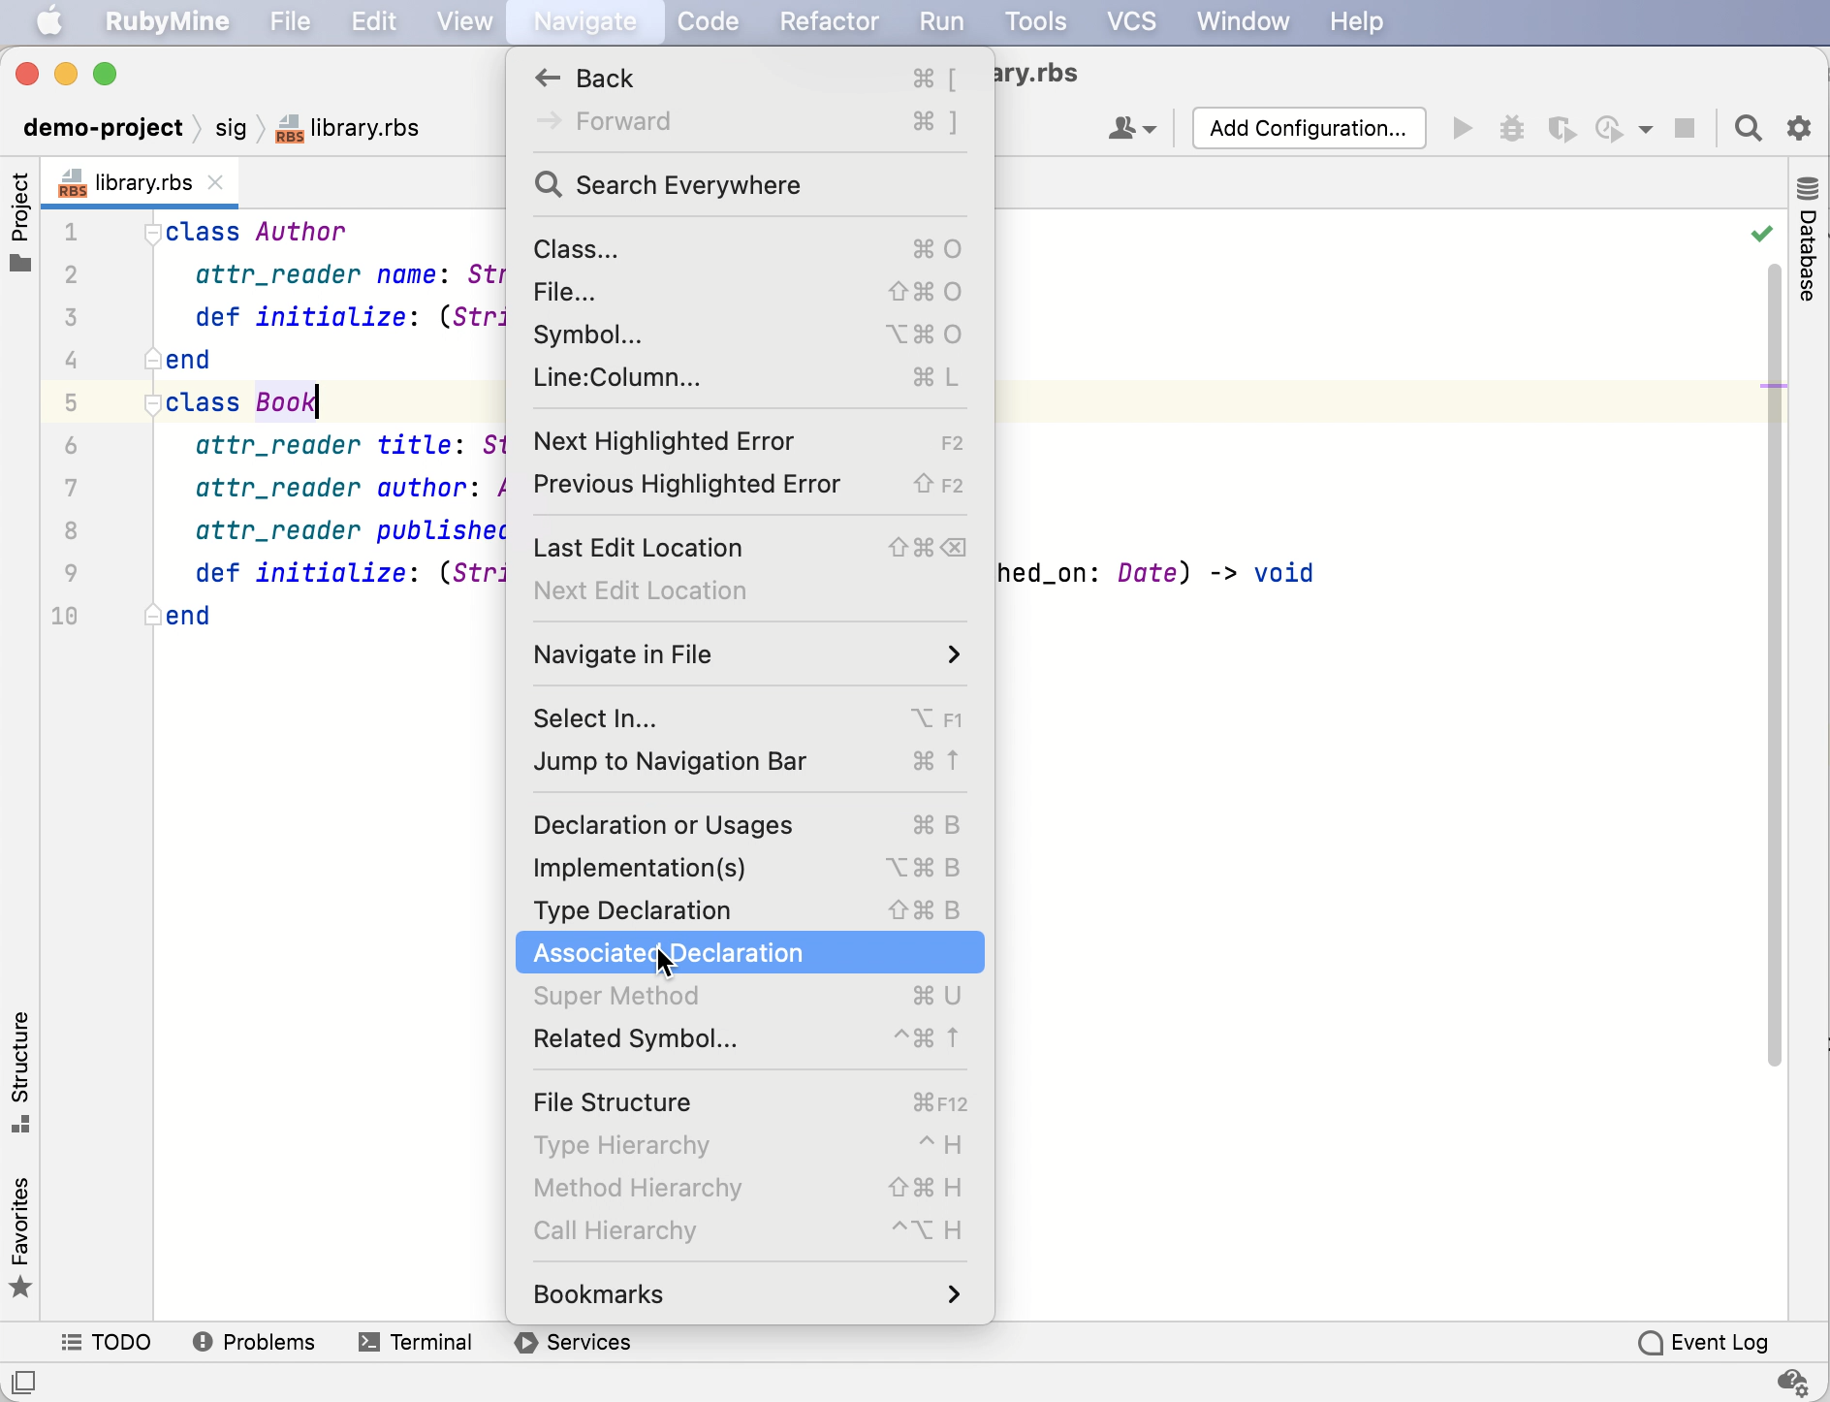This screenshot has height=1402, width=1830.
Task: Click the Add Configuration... button
Action: [x=1309, y=129]
